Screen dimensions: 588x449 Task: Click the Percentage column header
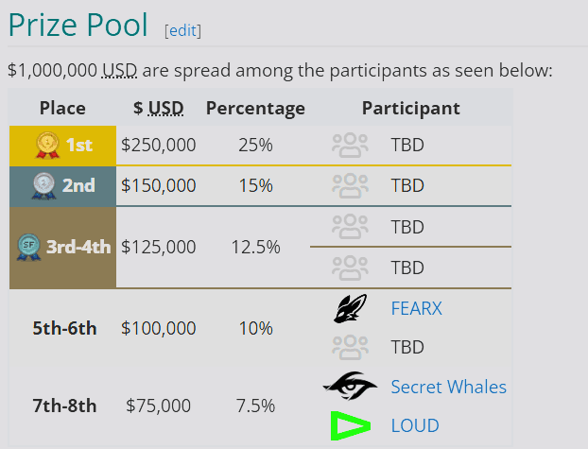pos(255,108)
